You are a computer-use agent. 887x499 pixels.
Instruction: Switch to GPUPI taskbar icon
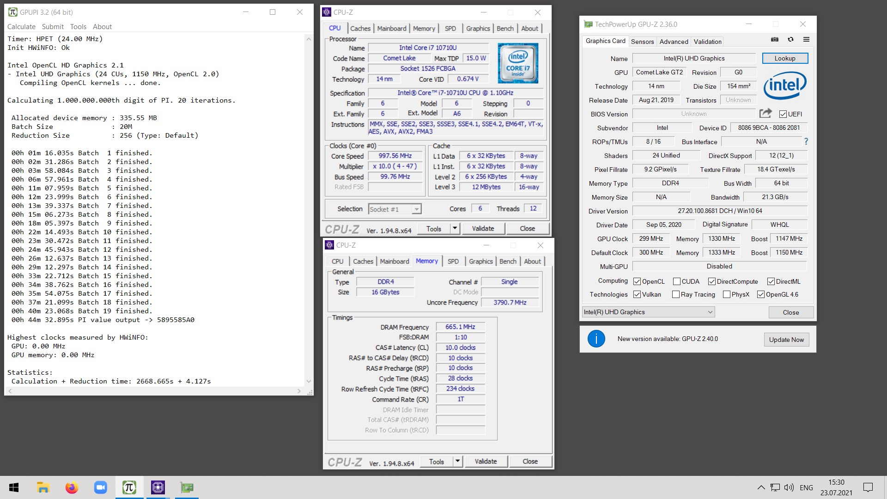[129, 487]
